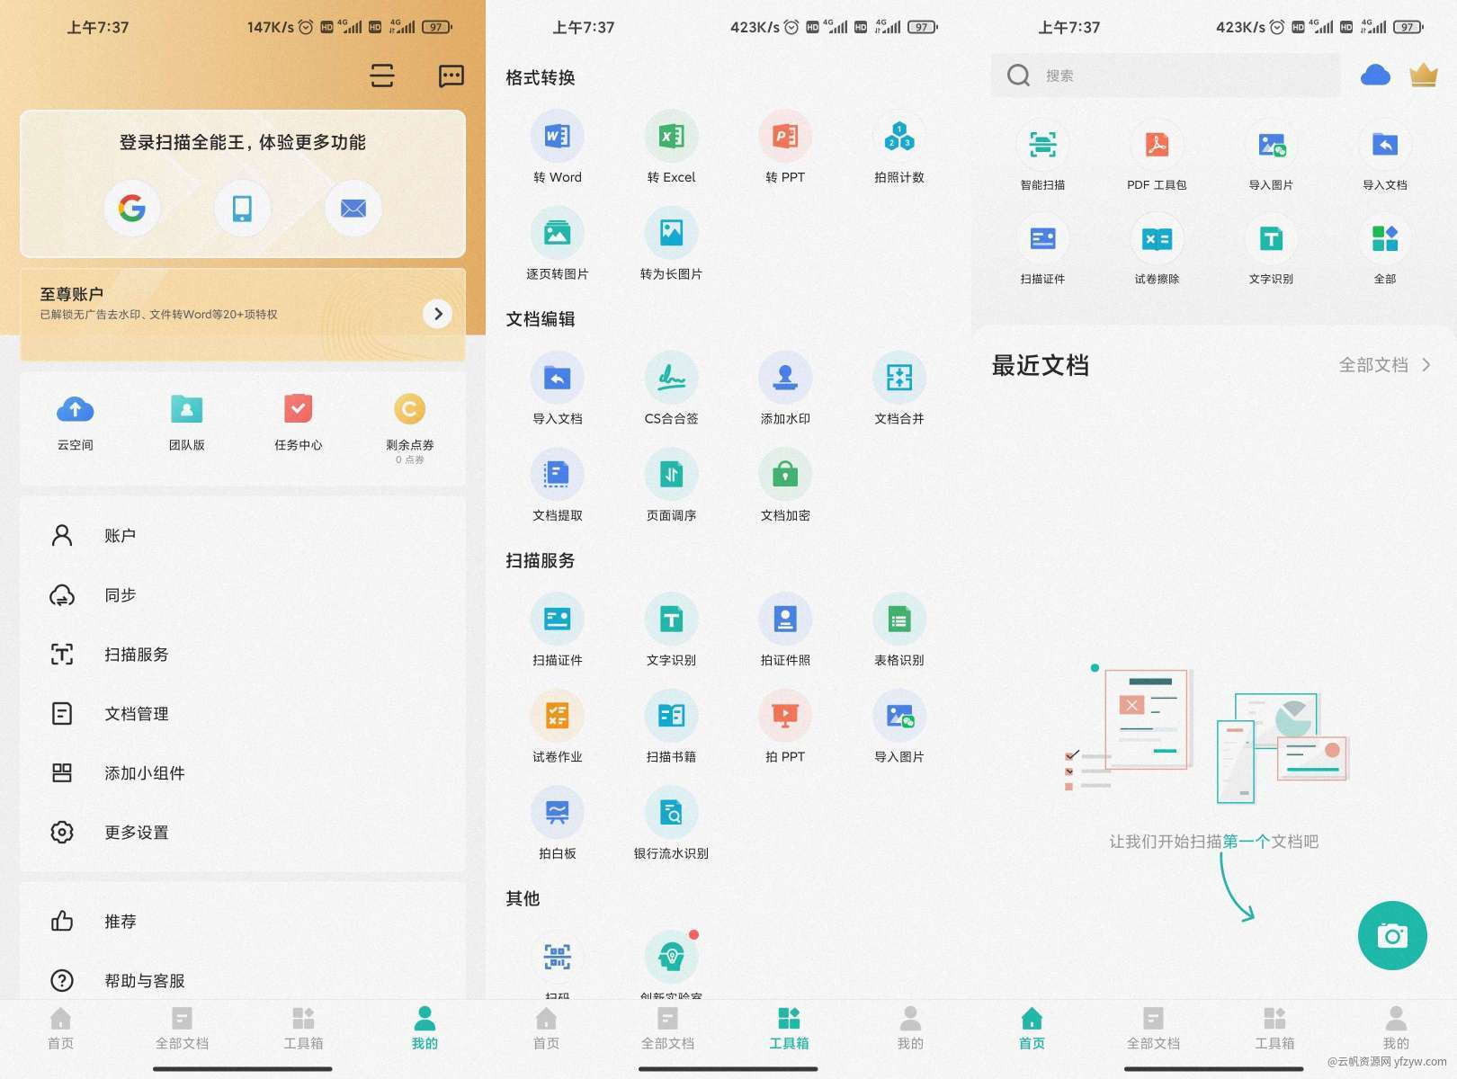Tap the green camera scan button
This screenshot has width=1457, height=1079.
pos(1392,936)
